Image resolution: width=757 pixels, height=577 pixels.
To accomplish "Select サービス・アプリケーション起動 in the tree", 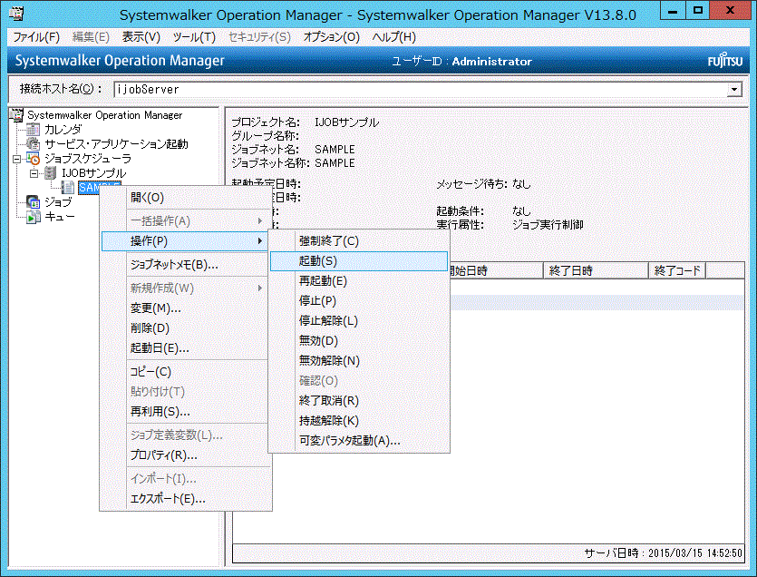I will click(x=116, y=144).
